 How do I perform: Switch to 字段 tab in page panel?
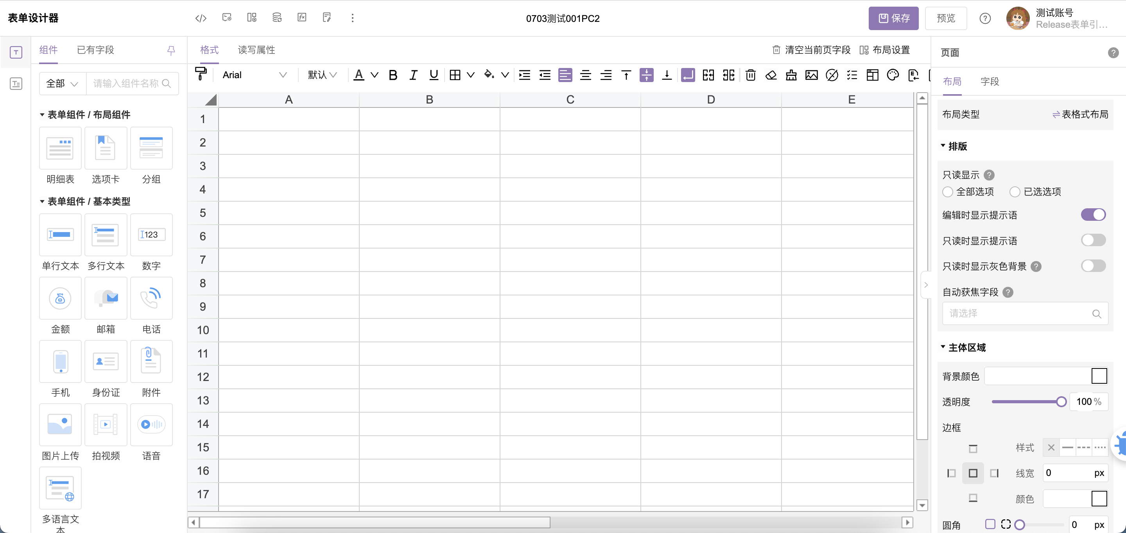(990, 82)
